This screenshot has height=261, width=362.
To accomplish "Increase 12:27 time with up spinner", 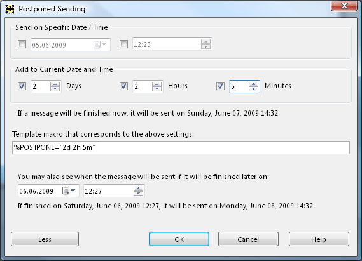I will click(138, 189).
